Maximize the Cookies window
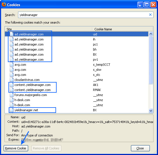 click(x=147, y=4)
